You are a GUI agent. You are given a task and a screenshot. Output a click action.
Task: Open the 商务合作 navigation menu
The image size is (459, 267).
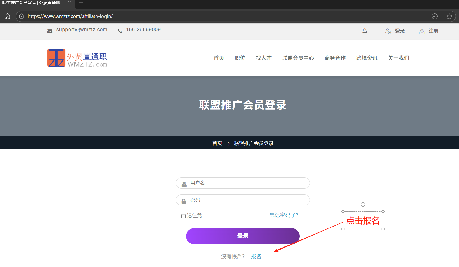tap(335, 58)
